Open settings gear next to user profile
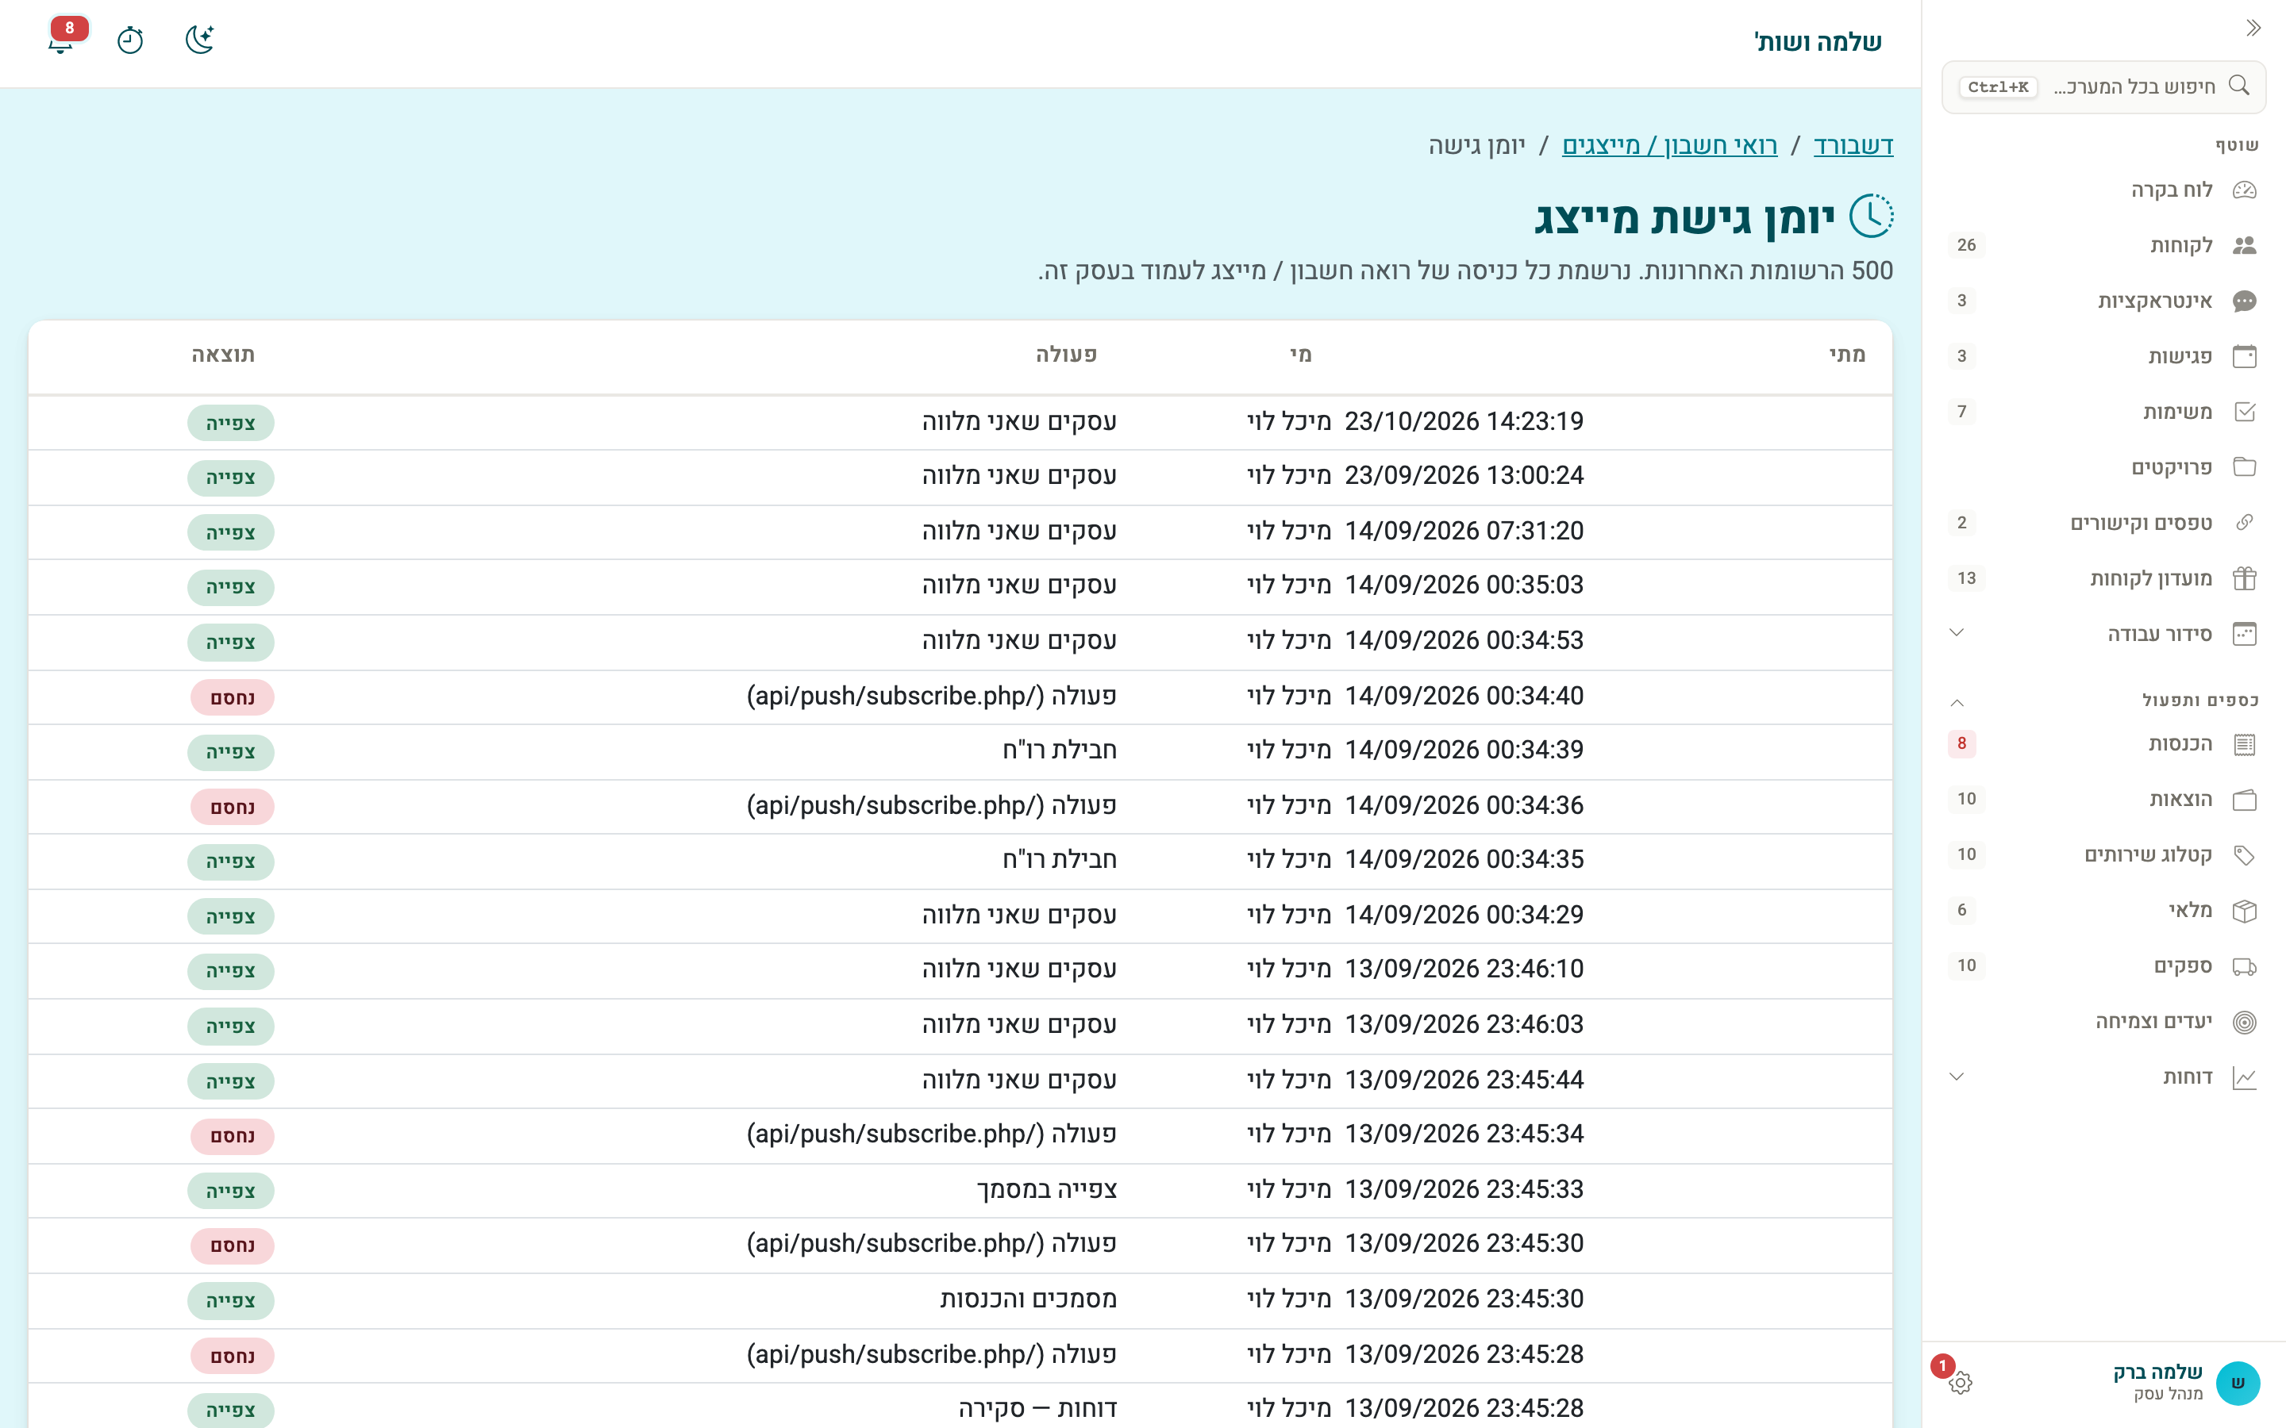2286x1428 pixels. [1960, 1383]
